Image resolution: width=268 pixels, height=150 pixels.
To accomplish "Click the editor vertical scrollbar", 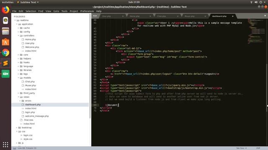I will coord(267,87).
